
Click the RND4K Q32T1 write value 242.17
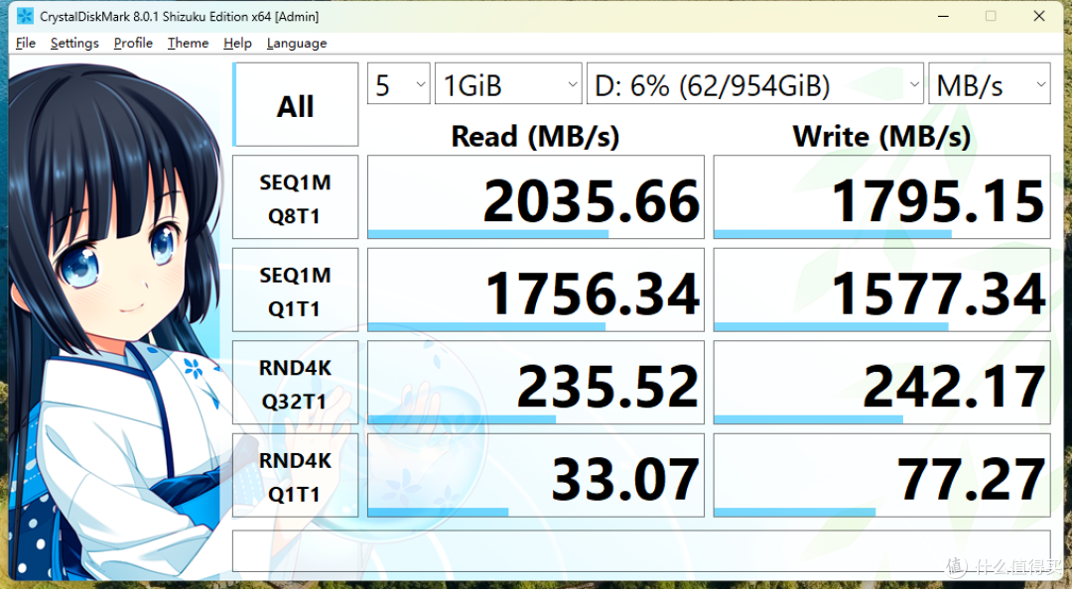882,383
